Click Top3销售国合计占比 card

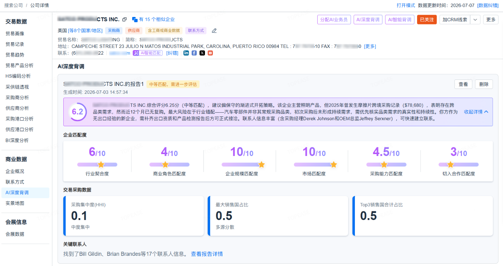422,216
